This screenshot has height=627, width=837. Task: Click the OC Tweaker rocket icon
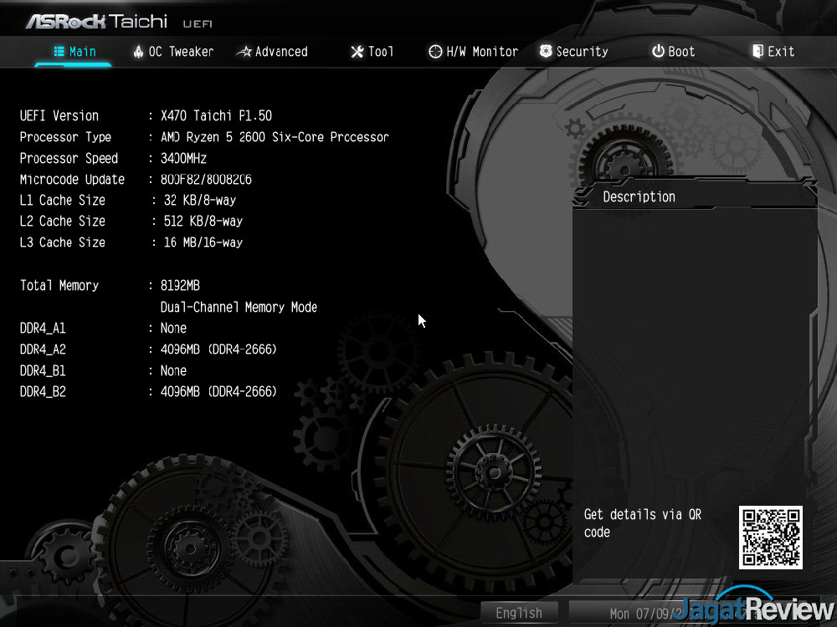click(138, 52)
